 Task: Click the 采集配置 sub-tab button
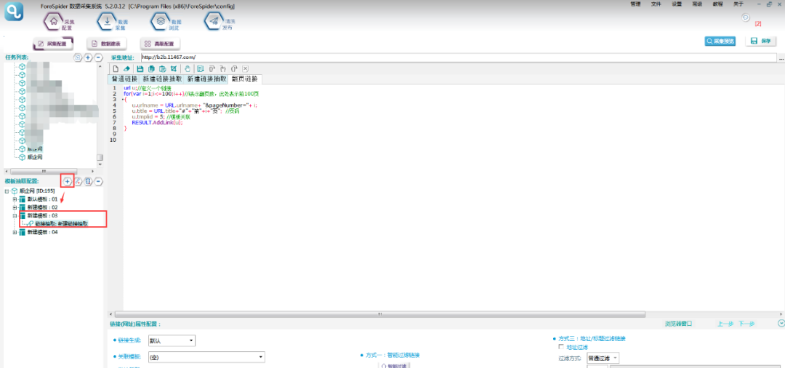pos(52,44)
